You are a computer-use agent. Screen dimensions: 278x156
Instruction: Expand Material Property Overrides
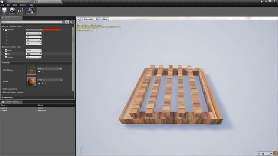tap(2, 92)
